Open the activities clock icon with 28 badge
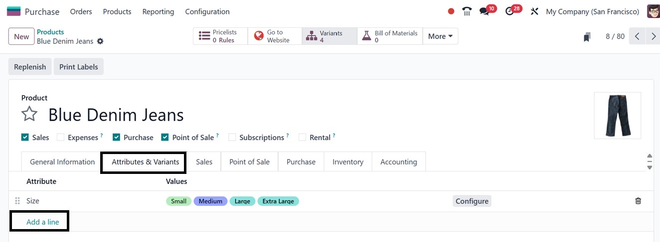The height and width of the screenshot is (242, 660). click(509, 11)
